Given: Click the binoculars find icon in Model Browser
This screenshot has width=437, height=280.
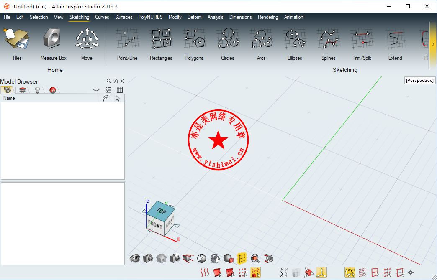Looking at the screenshot, I should pyautogui.click(x=116, y=81).
